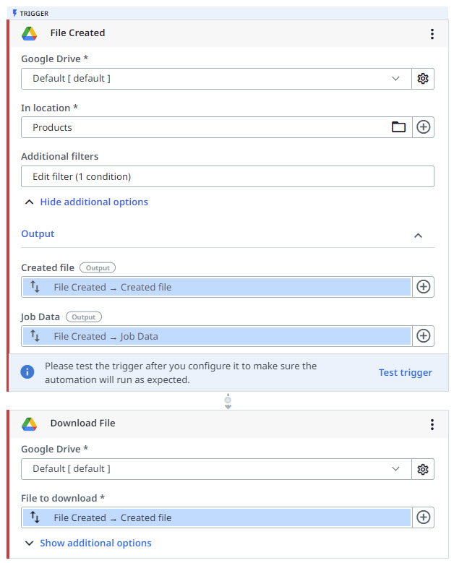Click the Test trigger link

pyautogui.click(x=405, y=373)
